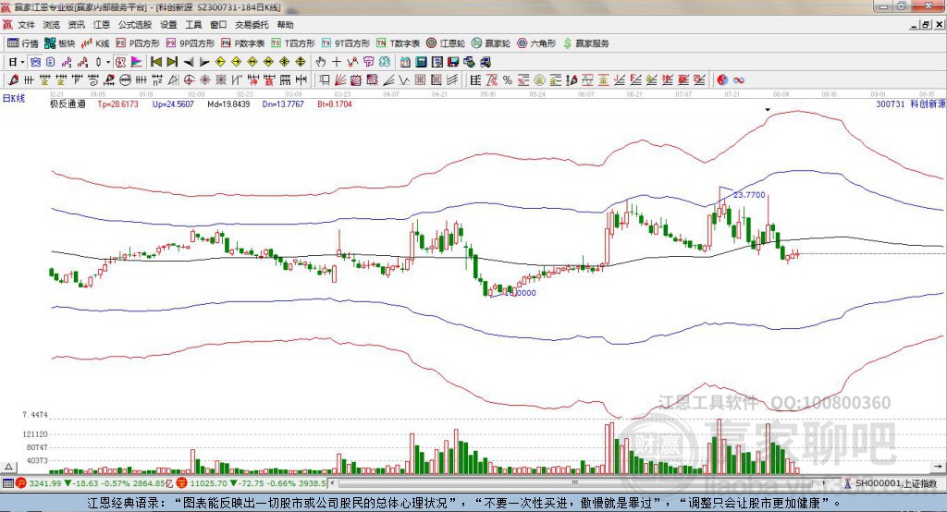947x512 pixels.
Task: Toggle the 权 rights adjustment icon
Action: pos(120,62)
